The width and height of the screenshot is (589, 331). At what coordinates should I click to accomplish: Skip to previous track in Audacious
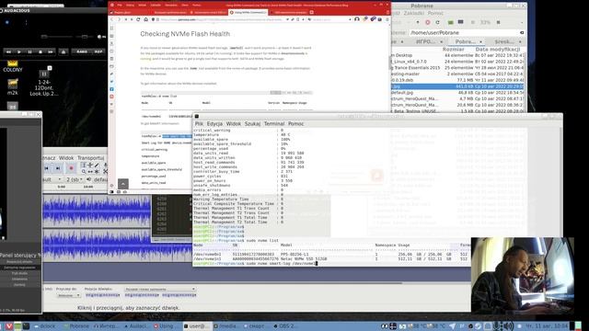(x=8, y=51)
